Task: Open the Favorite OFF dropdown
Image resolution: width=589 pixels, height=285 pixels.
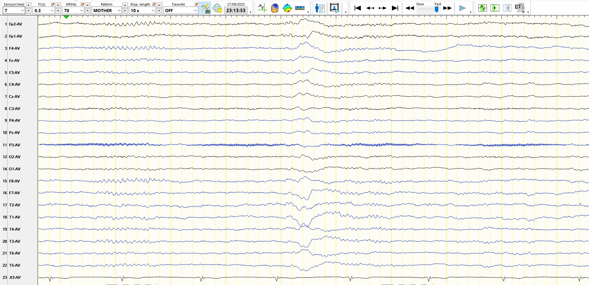Action: tap(195, 11)
